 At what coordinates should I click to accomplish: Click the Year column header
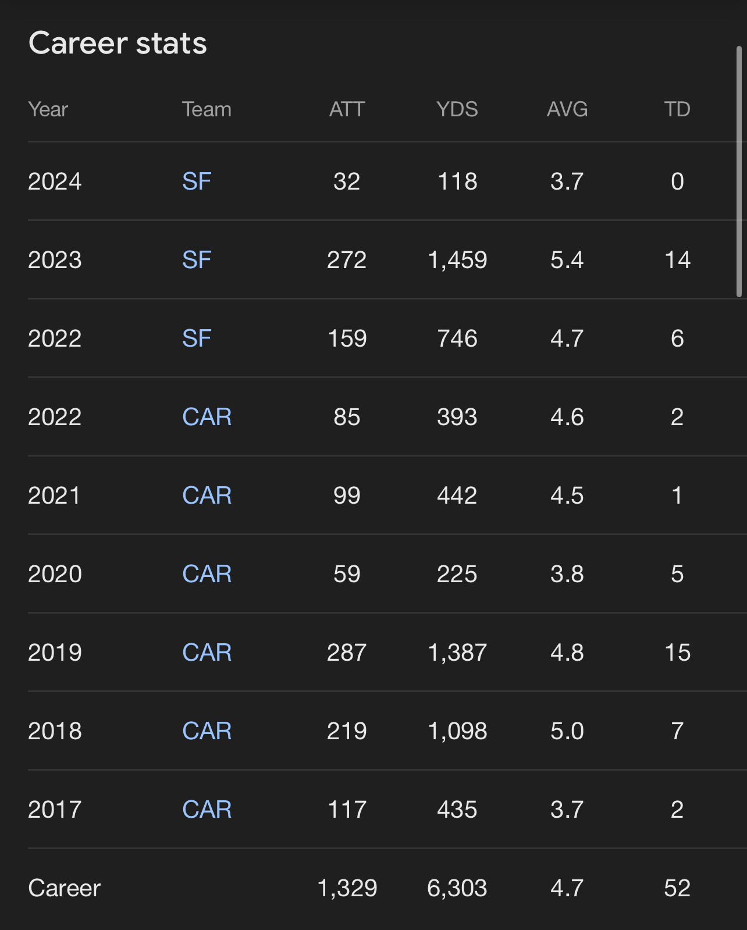pyautogui.click(x=48, y=109)
